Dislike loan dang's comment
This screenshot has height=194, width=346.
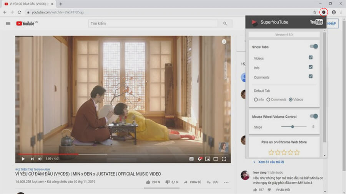[269, 190]
